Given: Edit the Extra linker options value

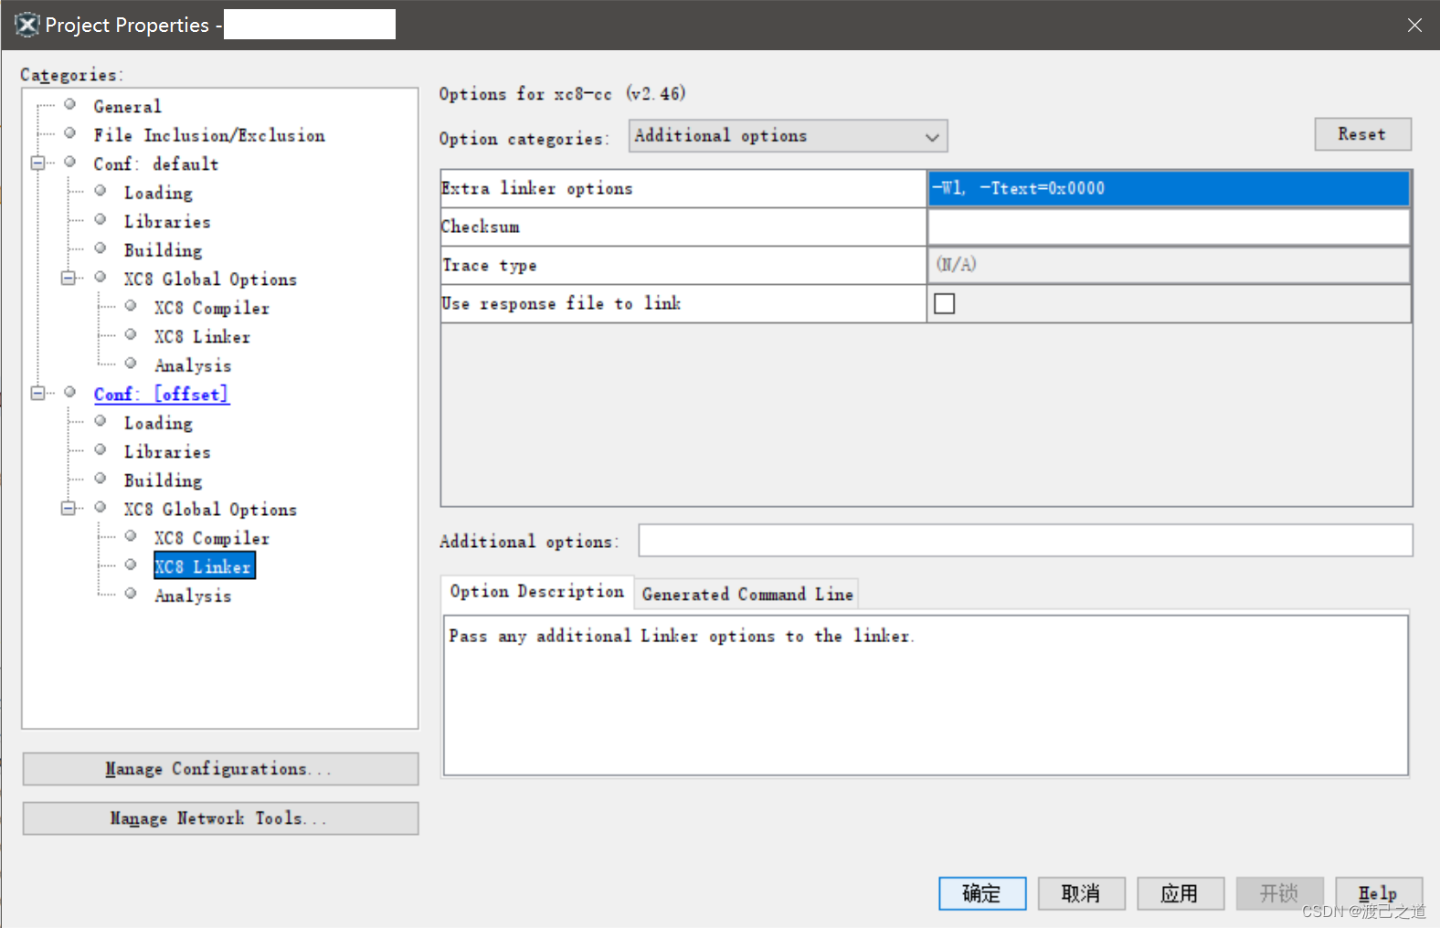Looking at the screenshot, I should [x=1169, y=188].
